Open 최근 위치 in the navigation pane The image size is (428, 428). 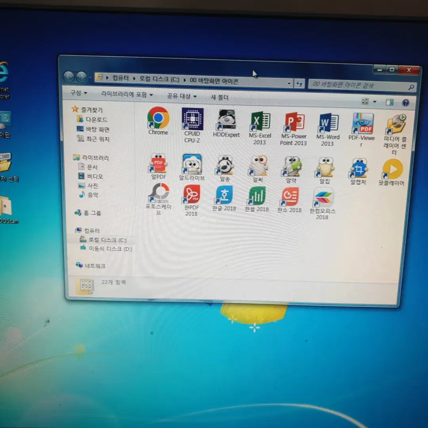98,139
